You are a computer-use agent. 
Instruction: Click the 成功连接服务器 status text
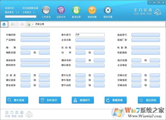[x=30, y=8]
